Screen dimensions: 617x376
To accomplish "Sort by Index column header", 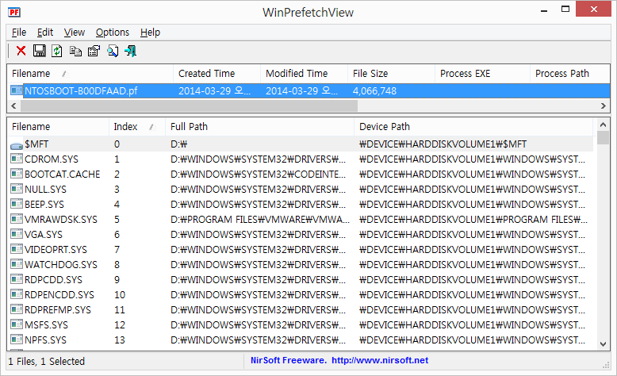I will 137,127.
